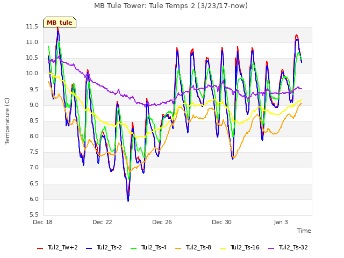
Task: Select the Tul2_Ts-2 legend label
Action: tap(109, 247)
